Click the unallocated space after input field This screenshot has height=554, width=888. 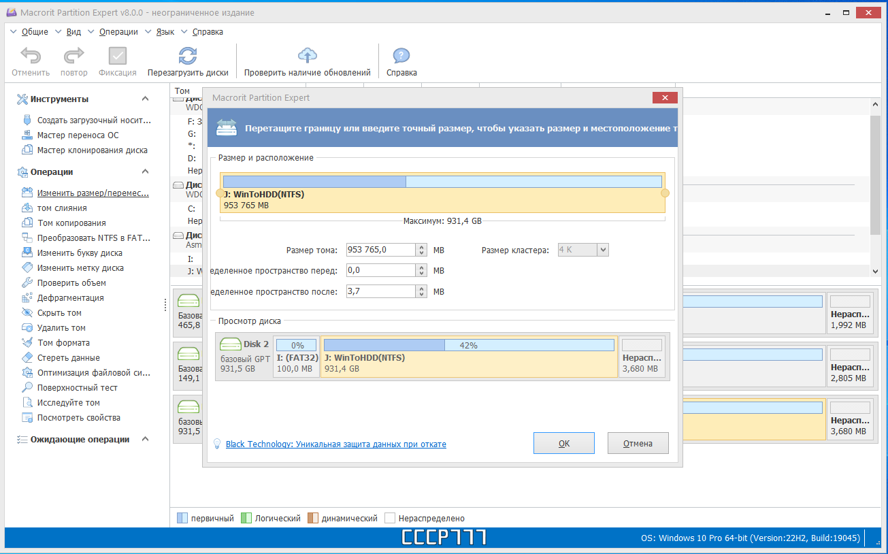381,291
